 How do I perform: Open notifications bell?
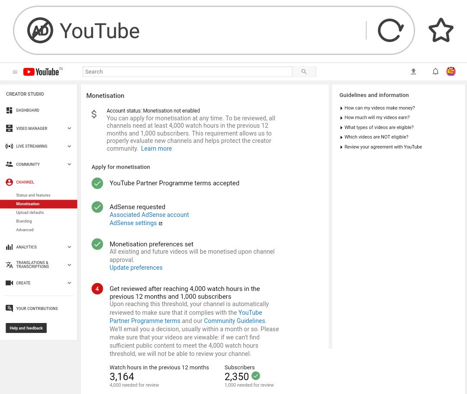pos(435,71)
